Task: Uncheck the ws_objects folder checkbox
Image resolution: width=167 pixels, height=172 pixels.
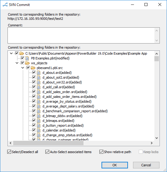Action: point(23,63)
